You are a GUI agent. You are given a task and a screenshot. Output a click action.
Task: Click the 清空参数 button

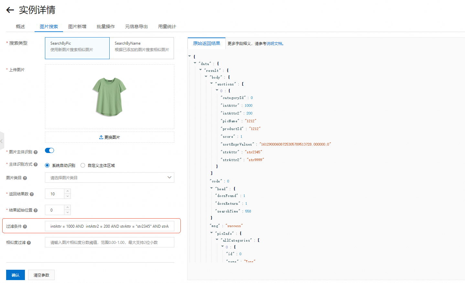tap(41, 275)
